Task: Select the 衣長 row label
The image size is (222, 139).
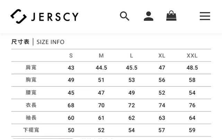Action: tap(31, 105)
